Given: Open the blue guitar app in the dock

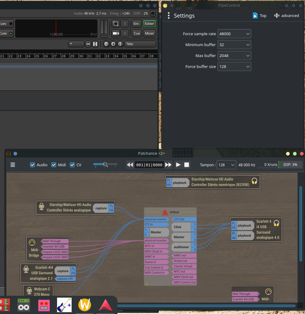Looking at the screenshot, I should coord(64,305).
